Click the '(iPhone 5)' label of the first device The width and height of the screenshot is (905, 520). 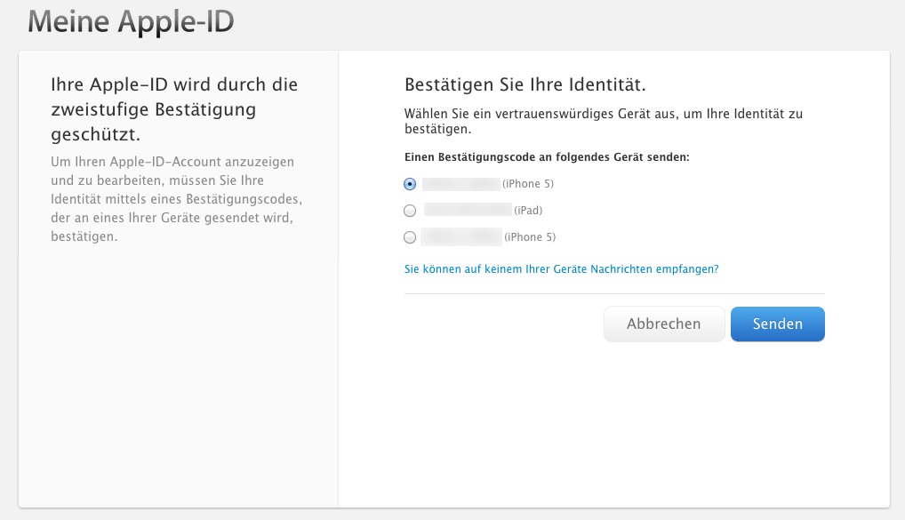(x=528, y=184)
